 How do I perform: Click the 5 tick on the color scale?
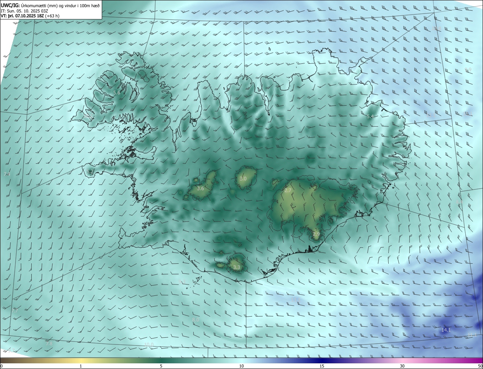[x=161, y=366]
